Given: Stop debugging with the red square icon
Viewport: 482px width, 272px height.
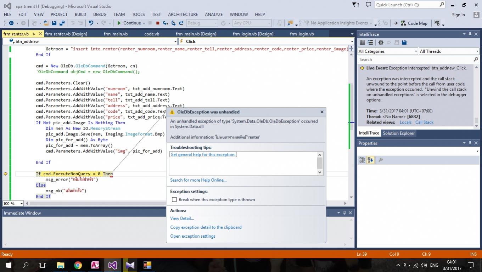Looking at the screenshot, I should (x=157, y=23).
